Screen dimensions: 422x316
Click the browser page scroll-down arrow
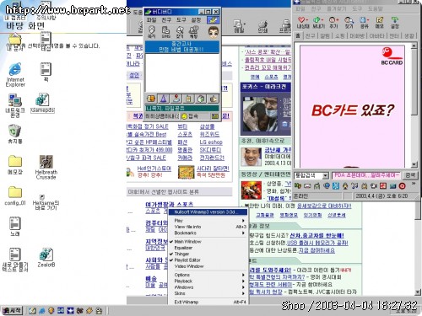(x=418, y=292)
